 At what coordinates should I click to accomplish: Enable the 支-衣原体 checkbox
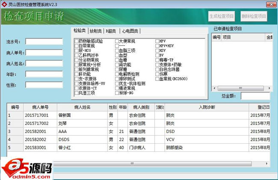click(77, 79)
